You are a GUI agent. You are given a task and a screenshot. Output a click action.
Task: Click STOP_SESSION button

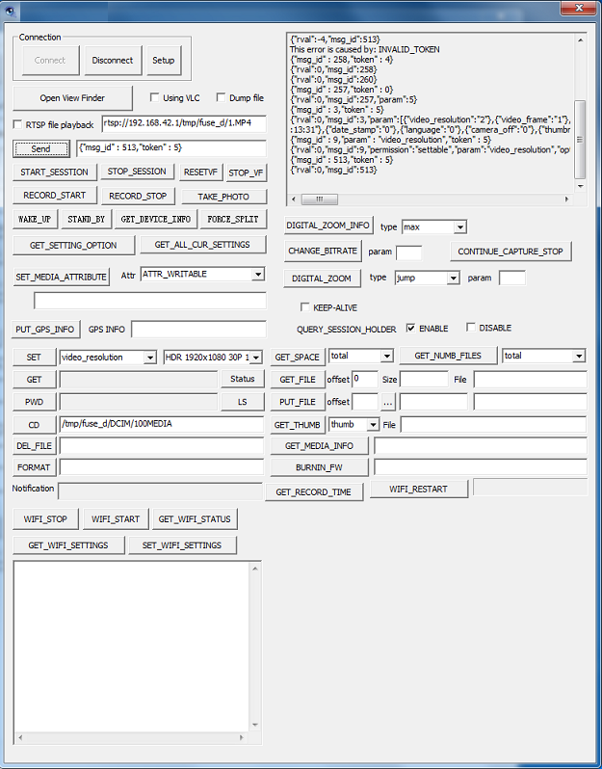(x=137, y=172)
